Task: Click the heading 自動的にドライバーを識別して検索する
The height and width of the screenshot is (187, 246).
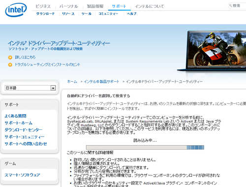Action: pyautogui.click(x=98, y=96)
